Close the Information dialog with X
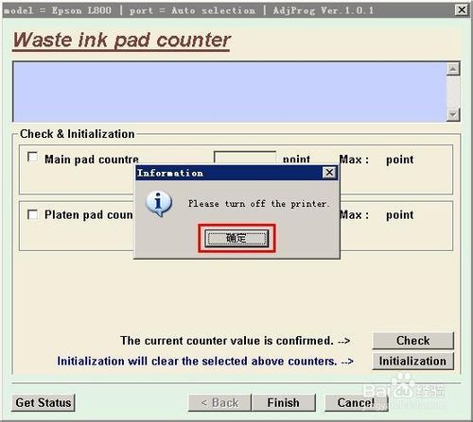 pos(329,173)
